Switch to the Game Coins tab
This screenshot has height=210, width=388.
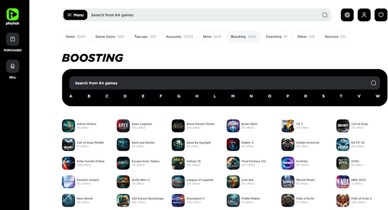coord(110,37)
